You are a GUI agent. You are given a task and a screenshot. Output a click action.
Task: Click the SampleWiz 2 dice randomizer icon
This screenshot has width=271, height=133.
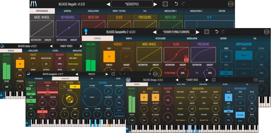coord(206,32)
